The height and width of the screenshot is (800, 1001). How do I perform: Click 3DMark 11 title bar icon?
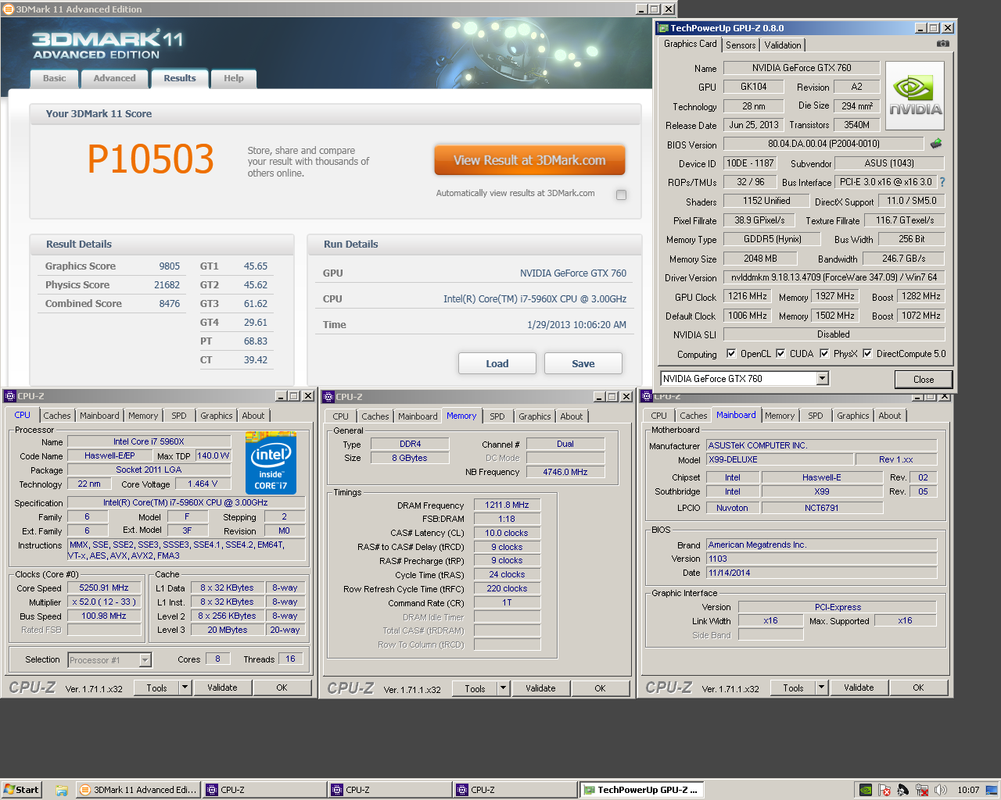(x=9, y=9)
